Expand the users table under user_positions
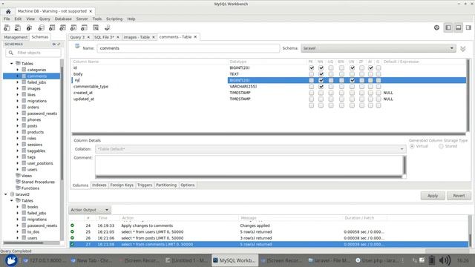Screen dimensions: 475x267 [x=18, y=170]
